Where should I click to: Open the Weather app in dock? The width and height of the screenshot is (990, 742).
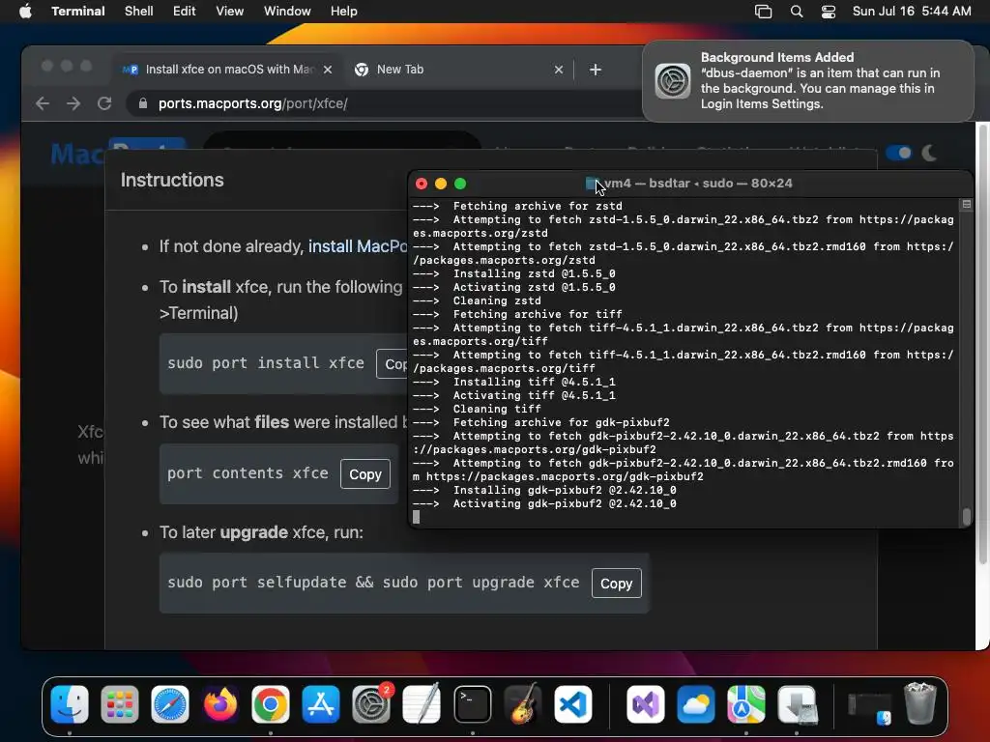pos(696,704)
